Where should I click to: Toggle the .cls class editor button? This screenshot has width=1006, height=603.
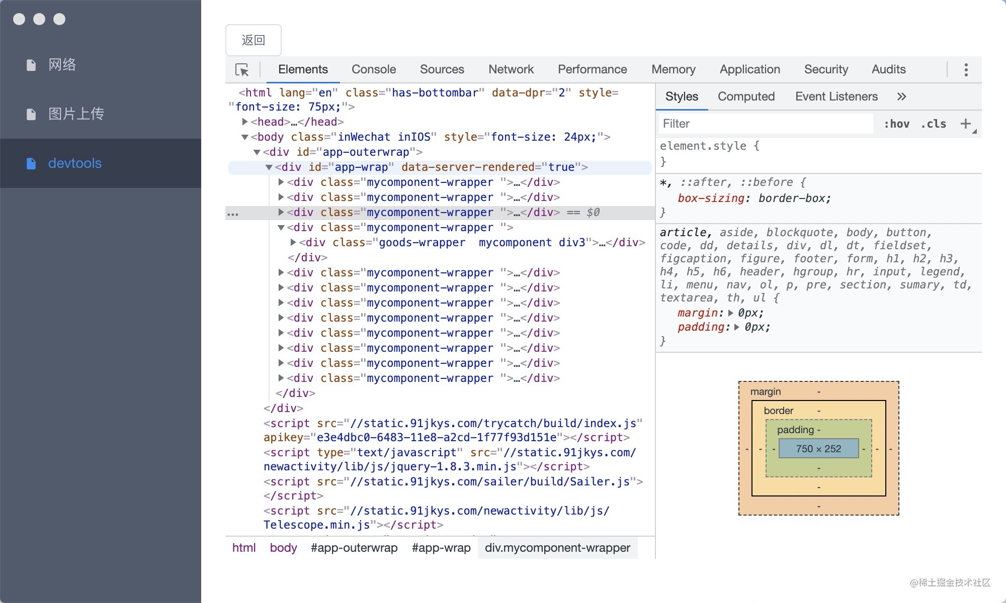click(x=933, y=124)
